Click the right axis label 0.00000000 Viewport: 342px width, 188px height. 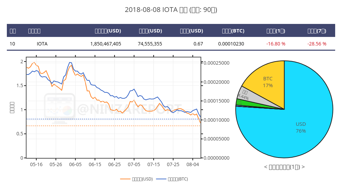216,158
